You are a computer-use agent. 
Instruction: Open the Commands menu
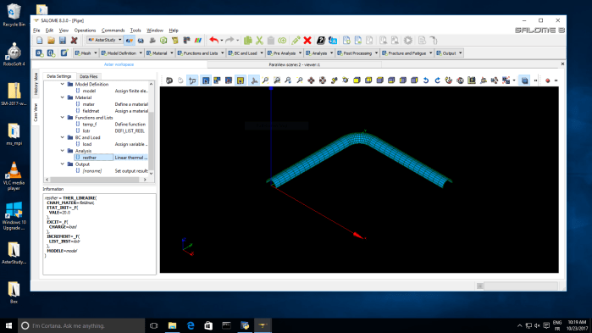coord(113,31)
